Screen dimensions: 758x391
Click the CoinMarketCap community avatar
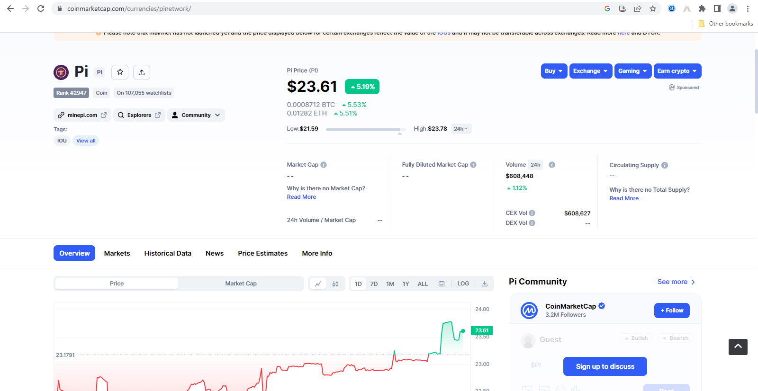pyautogui.click(x=529, y=311)
